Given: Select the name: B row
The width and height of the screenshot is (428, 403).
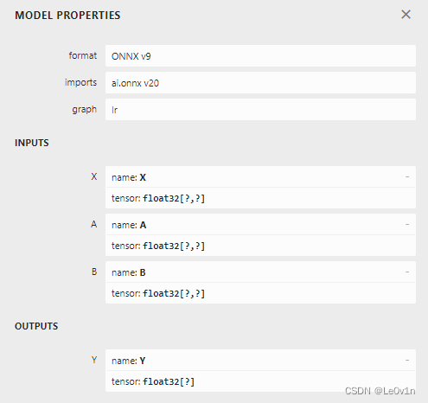Looking at the screenshot, I should click(x=260, y=272).
